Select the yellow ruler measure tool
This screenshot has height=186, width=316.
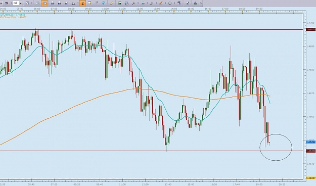click(x=111, y=3)
